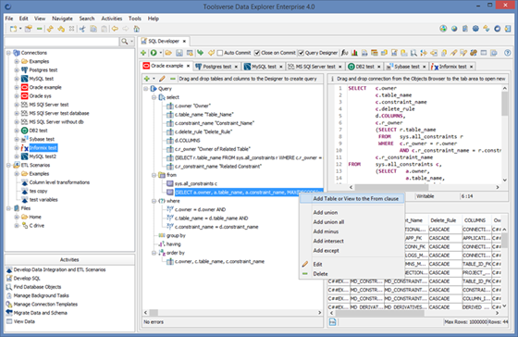
Task: Collapse the select node in Query tree
Action: coord(154,97)
